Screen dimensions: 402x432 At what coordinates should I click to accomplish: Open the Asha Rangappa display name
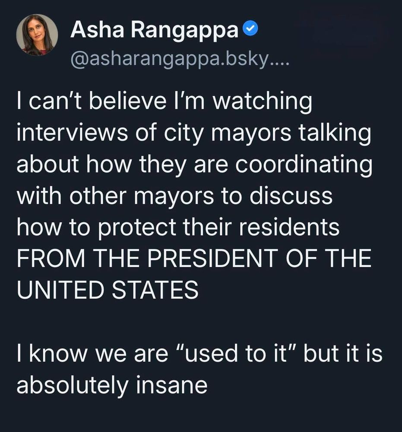coord(155,30)
